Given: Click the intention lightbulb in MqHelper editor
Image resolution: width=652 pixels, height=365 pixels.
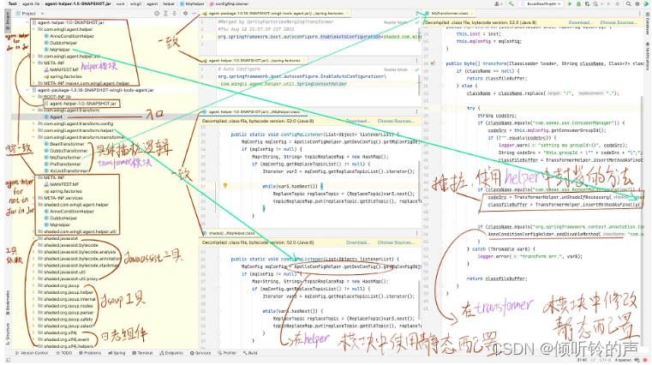Looking at the screenshot, I should tap(225, 185).
